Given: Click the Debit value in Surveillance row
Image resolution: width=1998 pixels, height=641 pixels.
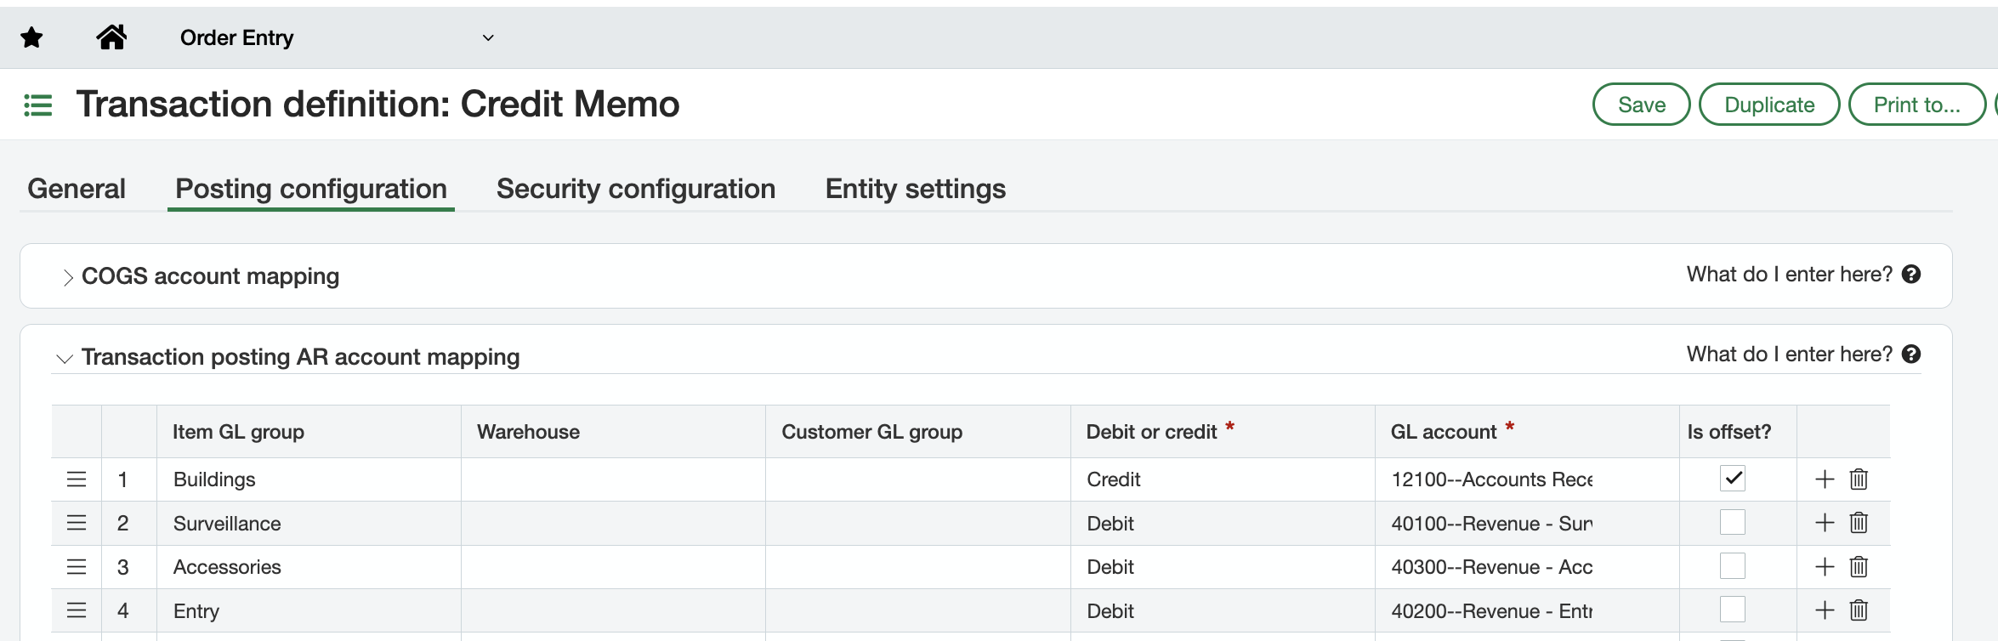Looking at the screenshot, I should pyautogui.click(x=1110, y=523).
